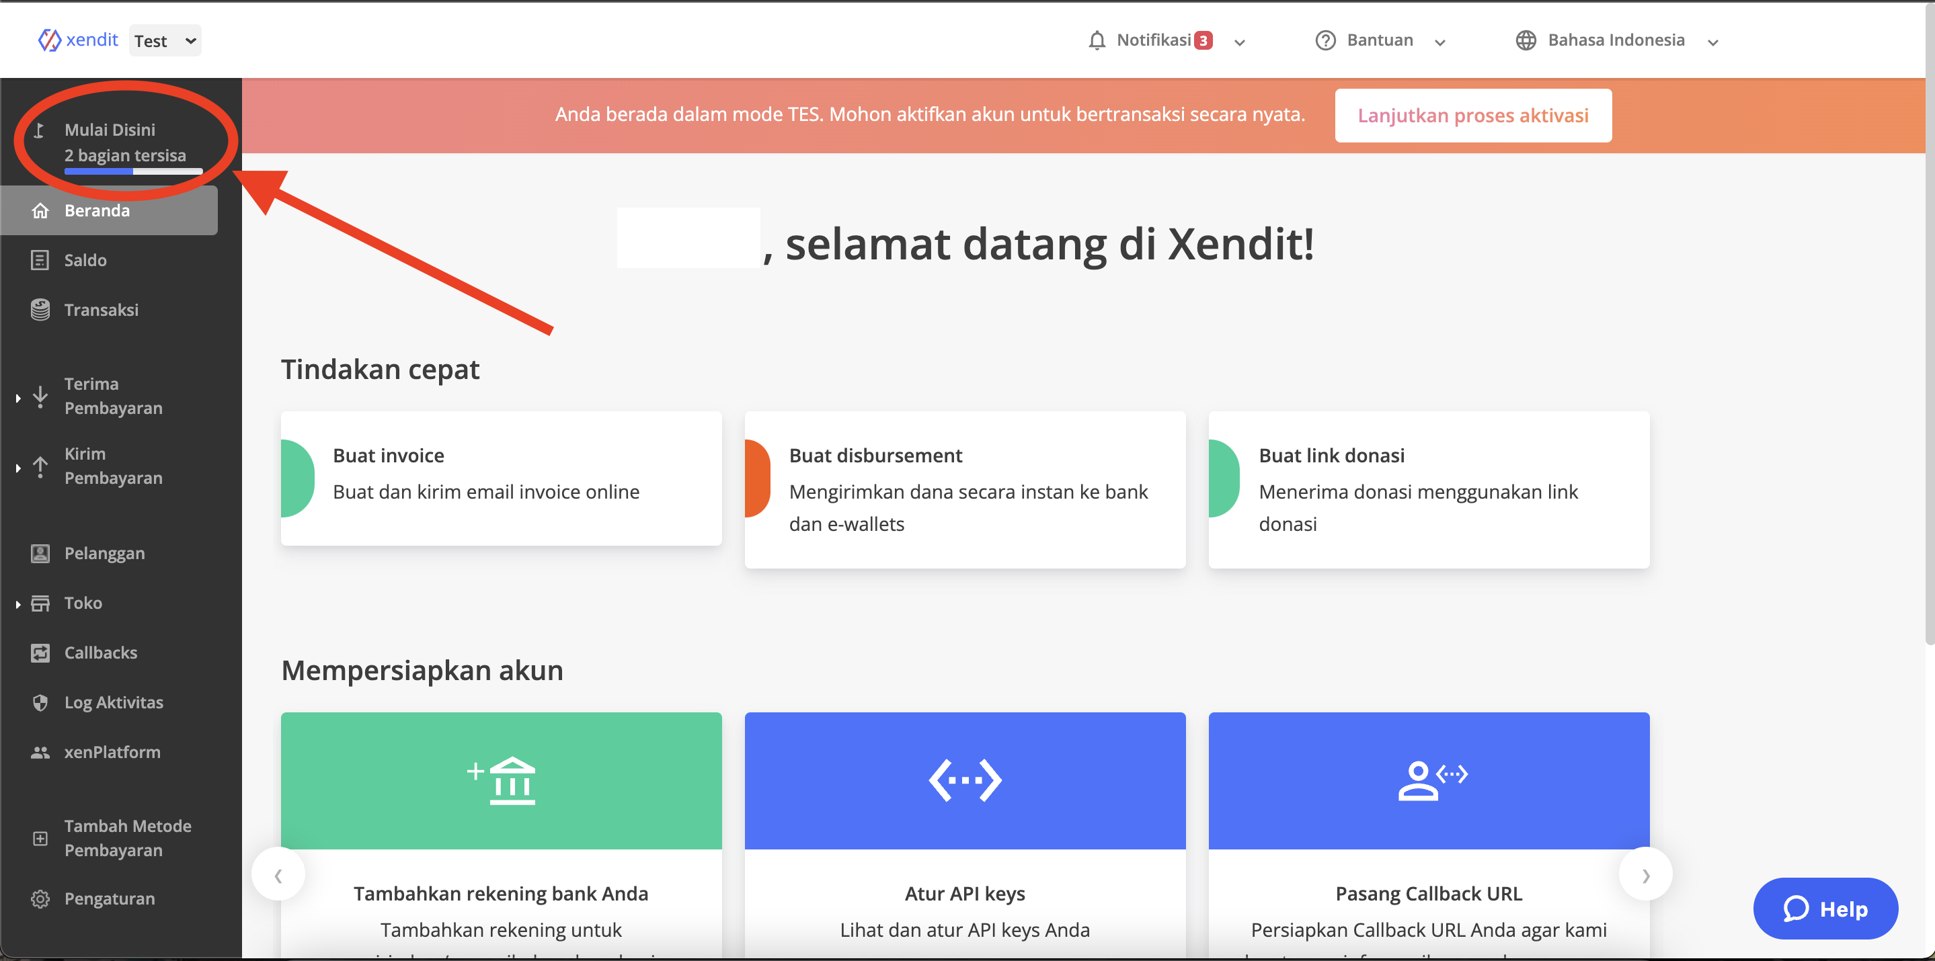The height and width of the screenshot is (961, 1935).
Task: Click the carousel next arrow
Action: 1646,875
